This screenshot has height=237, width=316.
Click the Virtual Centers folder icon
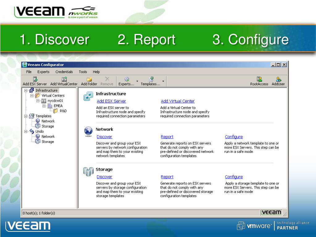[38, 95]
